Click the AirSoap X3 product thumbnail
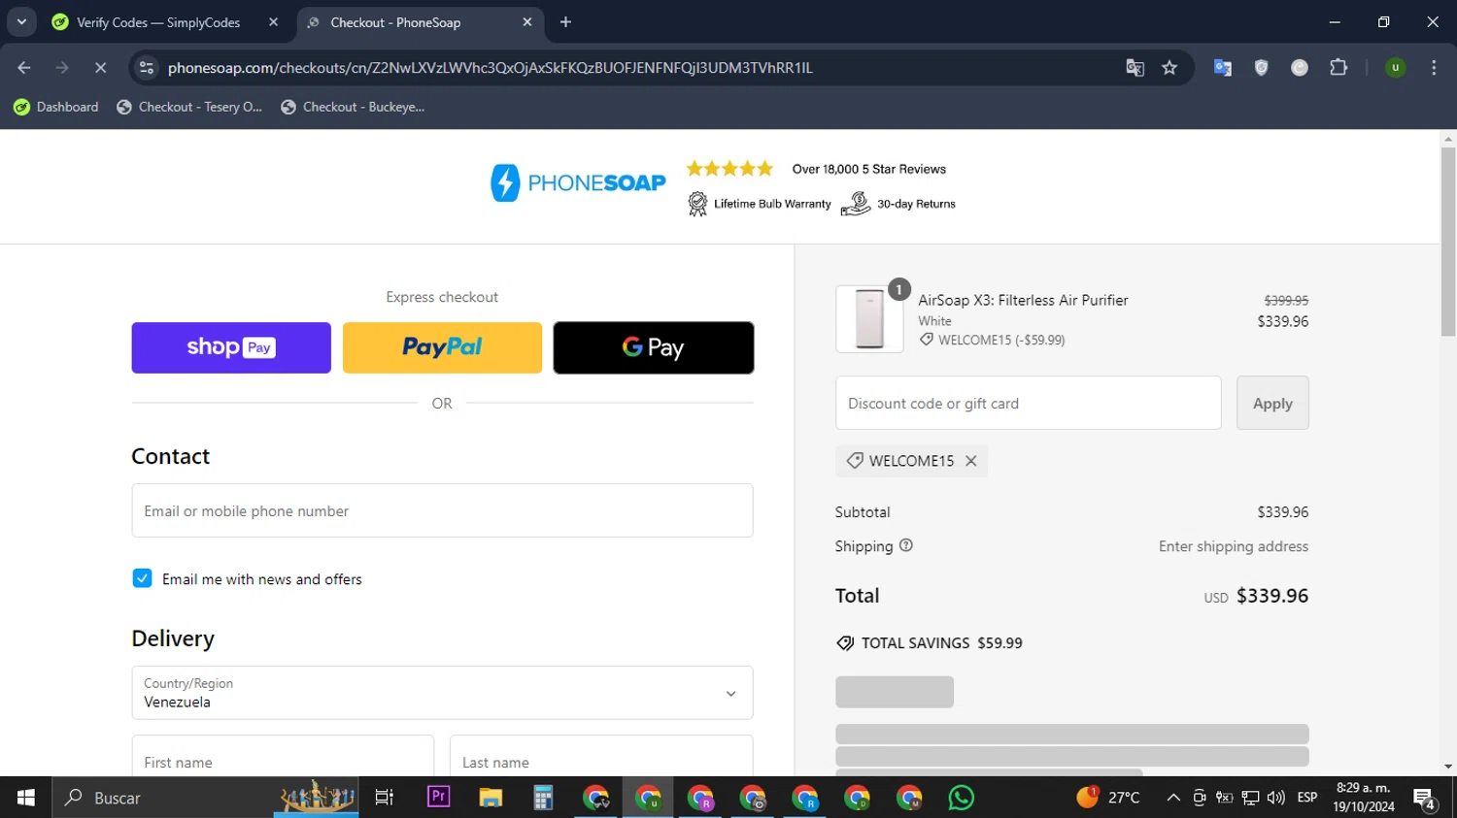Viewport: 1457px width, 818px height. 869,319
